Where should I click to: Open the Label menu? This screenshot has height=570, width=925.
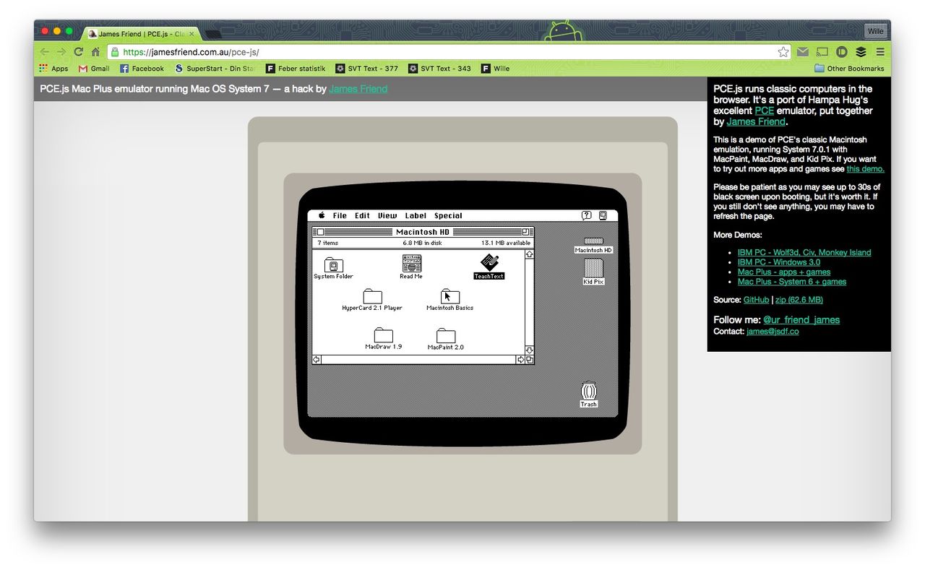(416, 215)
